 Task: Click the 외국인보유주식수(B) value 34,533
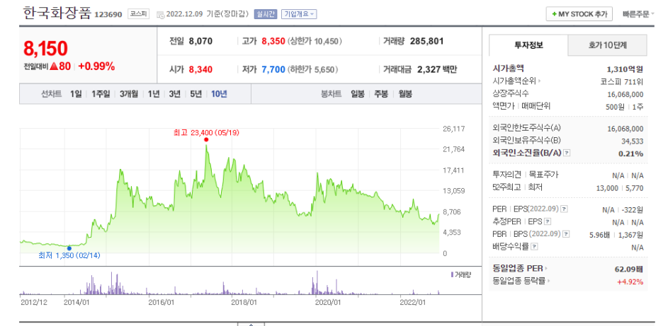tap(633, 141)
